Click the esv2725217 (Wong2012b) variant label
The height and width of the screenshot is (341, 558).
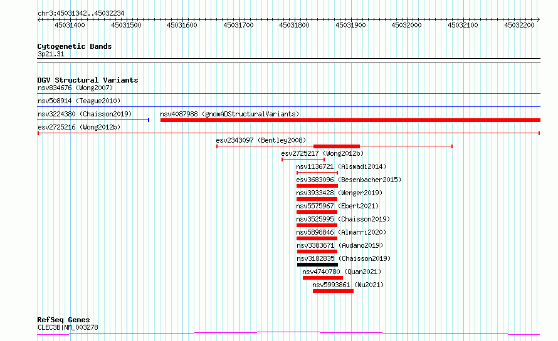322,154
